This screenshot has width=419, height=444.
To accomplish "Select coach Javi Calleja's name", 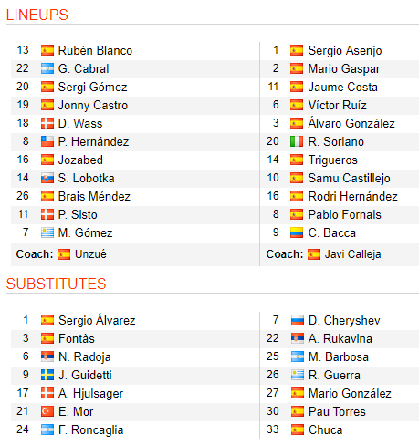I will click(352, 254).
